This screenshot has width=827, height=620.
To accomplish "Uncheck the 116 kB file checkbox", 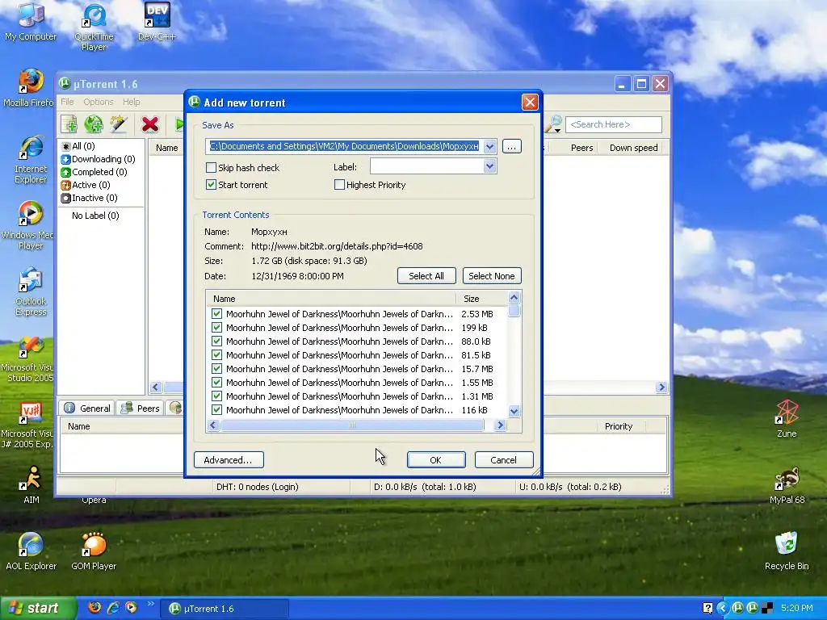I will [216, 409].
